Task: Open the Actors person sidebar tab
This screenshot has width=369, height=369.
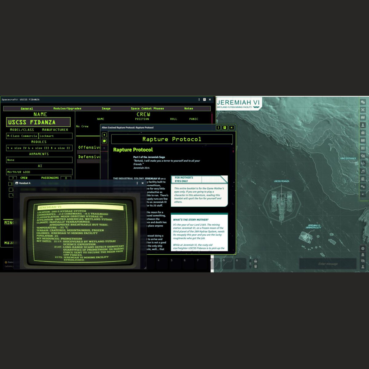Action: tap(363, 125)
